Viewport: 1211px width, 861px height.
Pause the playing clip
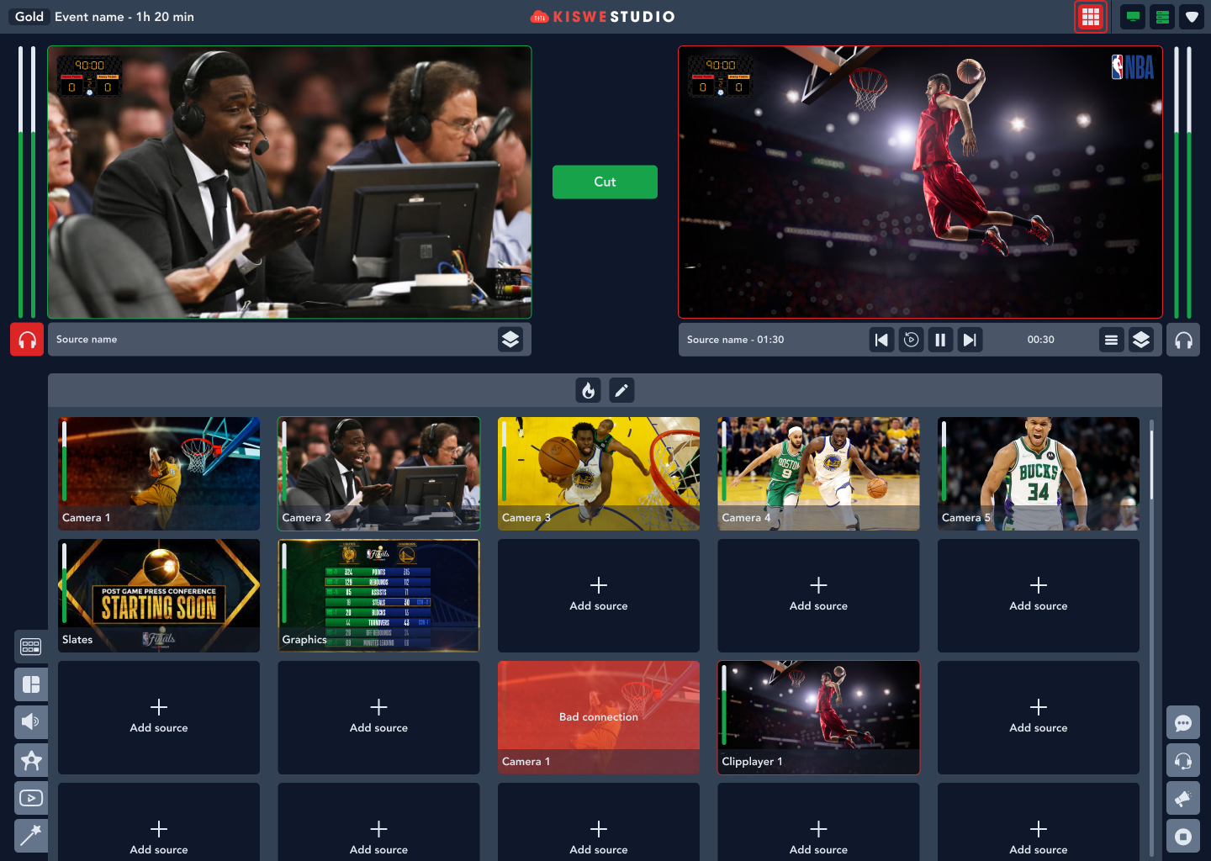[x=940, y=340]
